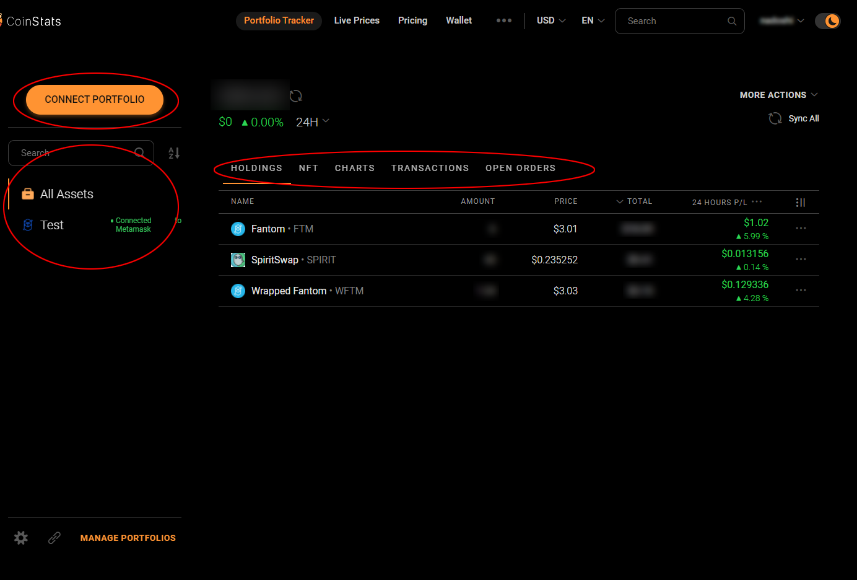Click the $3.01 price cell
The width and height of the screenshot is (857, 580).
[565, 229]
